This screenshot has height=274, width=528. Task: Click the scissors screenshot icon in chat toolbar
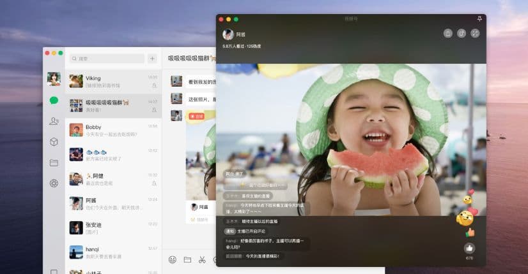(202, 259)
